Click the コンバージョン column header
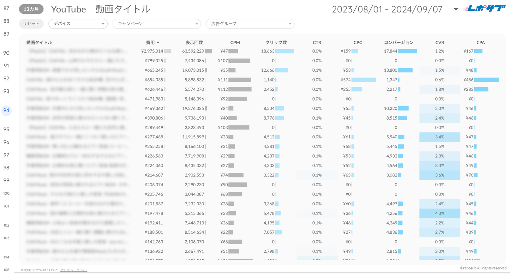Image resolution: width=510 pixels, height=277 pixels. pyautogui.click(x=398, y=42)
